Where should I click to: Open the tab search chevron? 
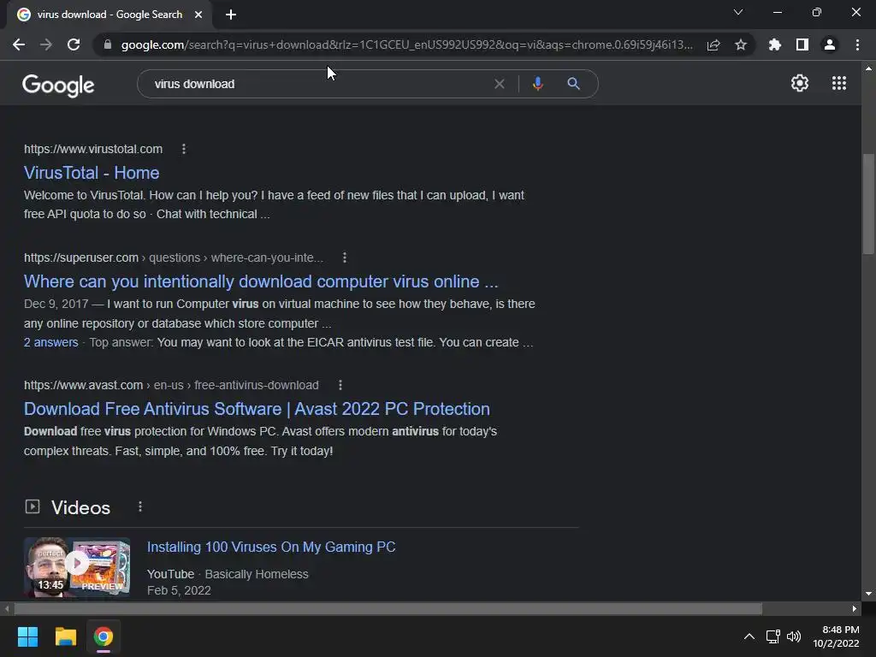point(738,12)
